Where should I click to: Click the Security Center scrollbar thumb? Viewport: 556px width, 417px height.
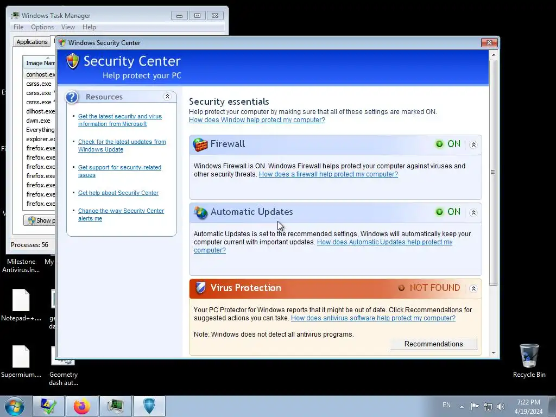(493, 172)
